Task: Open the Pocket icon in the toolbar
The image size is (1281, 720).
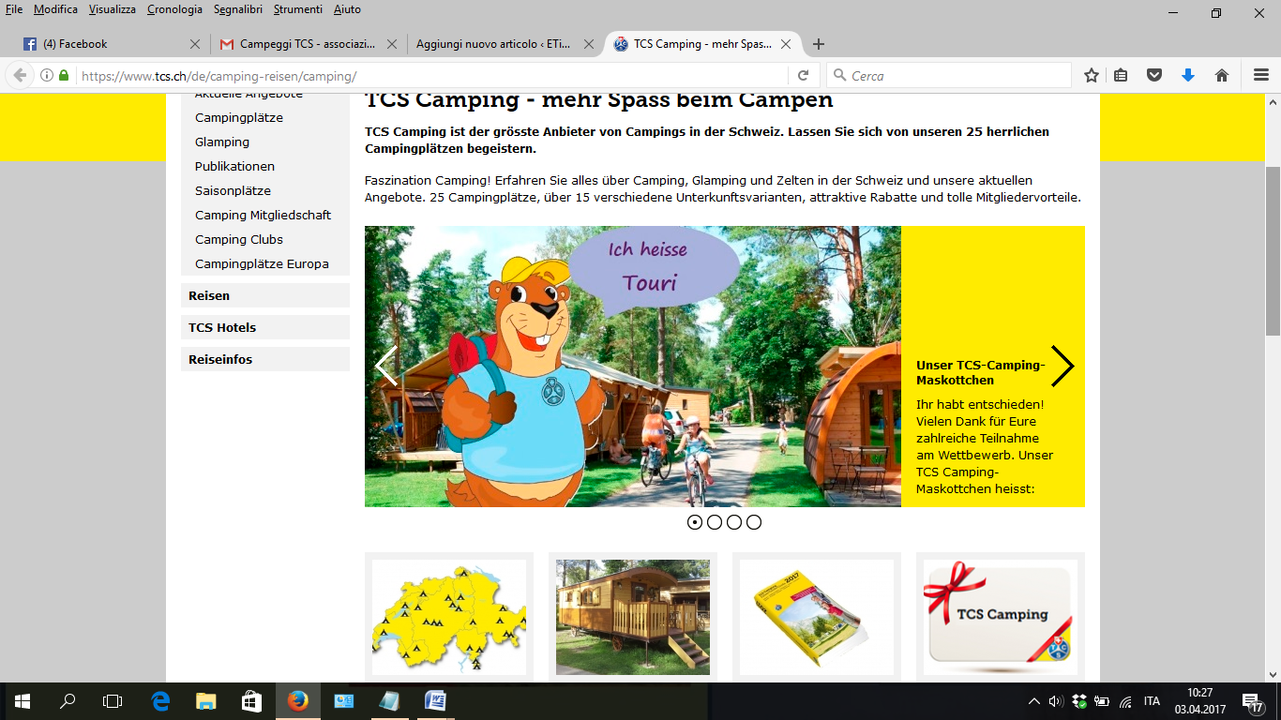Action: pyautogui.click(x=1154, y=76)
